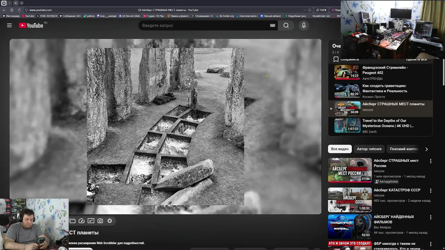Select the Автор: netcore filter chip
The height and width of the screenshot is (250, 445).
pos(369,149)
